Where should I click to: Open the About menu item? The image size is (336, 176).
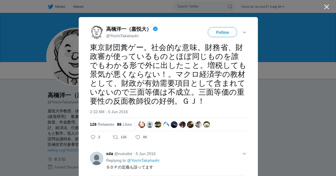(78, 7)
